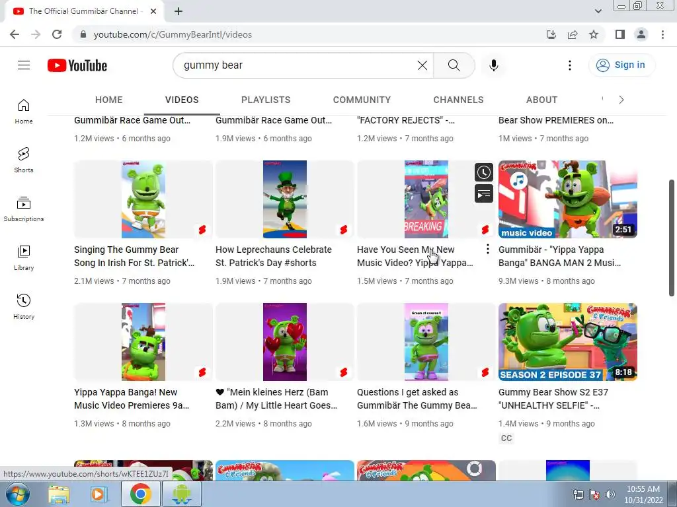The image size is (677, 507).
Task: Start voice search with the microphone icon
Action: point(493,65)
